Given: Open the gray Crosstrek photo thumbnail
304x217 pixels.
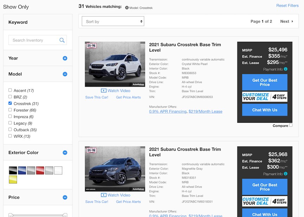Looking at the screenshot, I should pos(115,169).
